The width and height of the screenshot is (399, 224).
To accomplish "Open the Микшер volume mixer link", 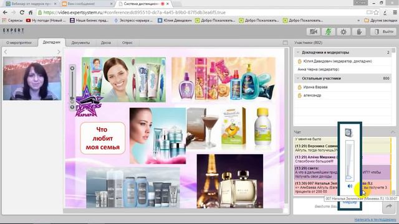I will click(350, 202).
